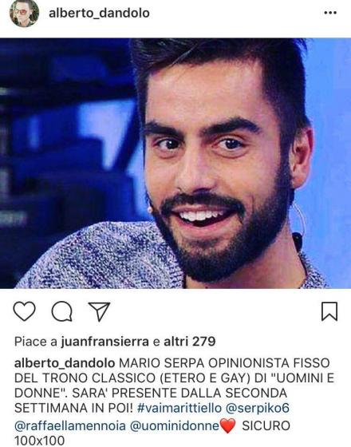This screenshot has height=447, width=351.
Task: Tap alberto_dandolo username in the caption
Action: tap(65, 363)
